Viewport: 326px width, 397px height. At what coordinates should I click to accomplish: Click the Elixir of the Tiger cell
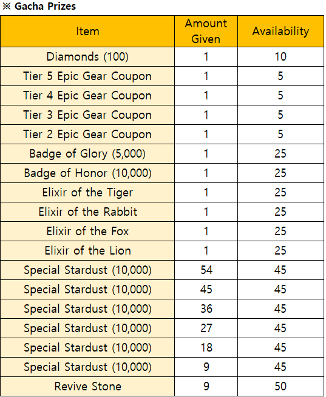87,192
